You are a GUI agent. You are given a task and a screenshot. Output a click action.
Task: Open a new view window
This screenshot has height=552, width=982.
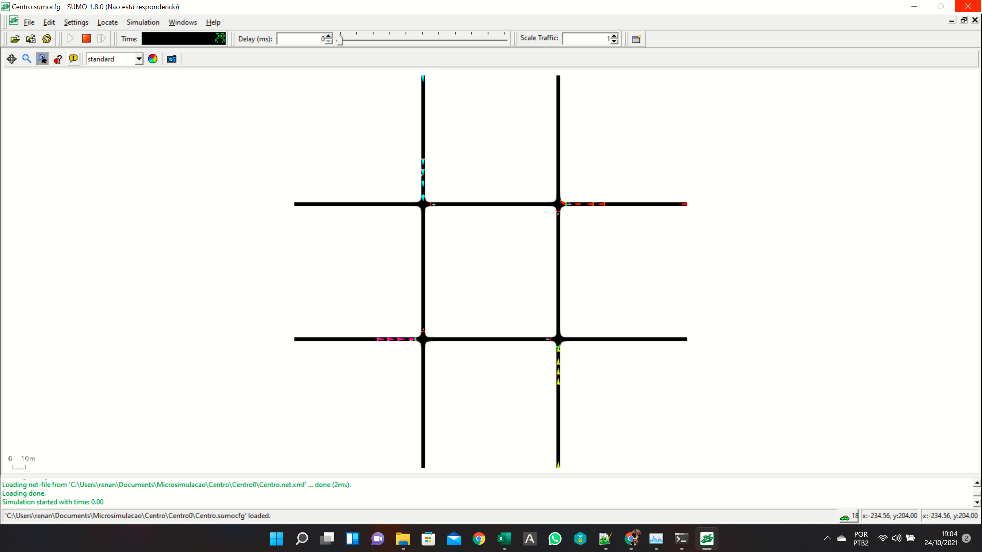click(x=636, y=38)
